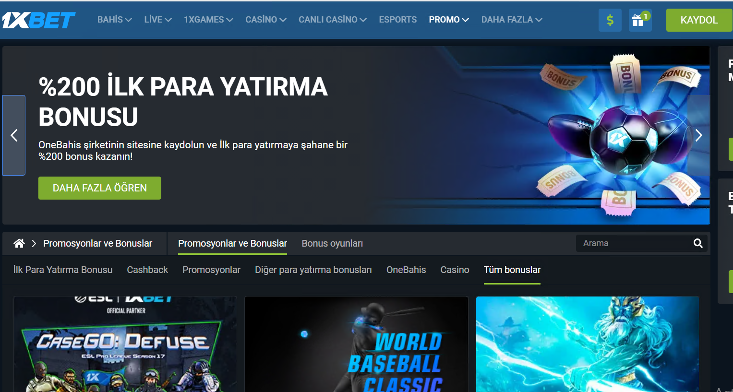Expand the CASİNO dropdown menu
733x392 pixels.
point(266,20)
